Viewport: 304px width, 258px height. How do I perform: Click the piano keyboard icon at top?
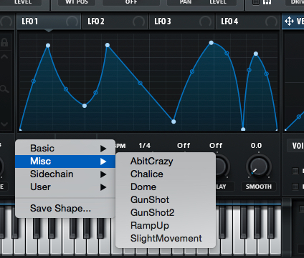click(x=267, y=2)
